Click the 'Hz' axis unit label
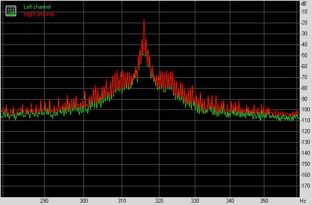 point(303,200)
